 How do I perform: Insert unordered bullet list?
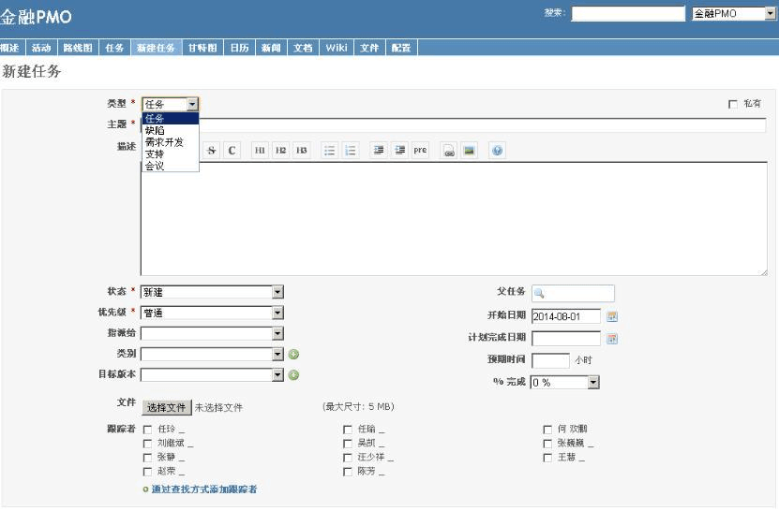329,151
